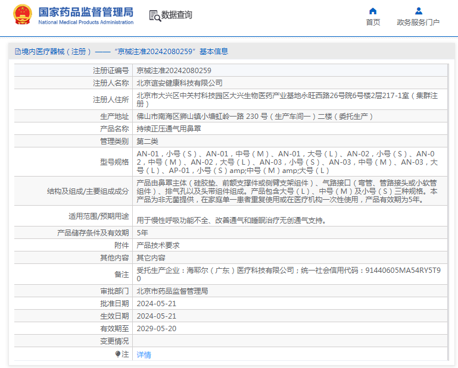Click the 生产地址 row label
The height and width of the screenshot is (368, 458).
point(114,117)
